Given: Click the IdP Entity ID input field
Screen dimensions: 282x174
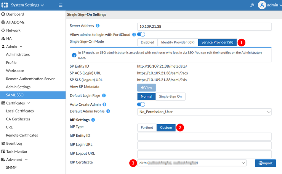Looking at the screenshot, I should (204, 136).
